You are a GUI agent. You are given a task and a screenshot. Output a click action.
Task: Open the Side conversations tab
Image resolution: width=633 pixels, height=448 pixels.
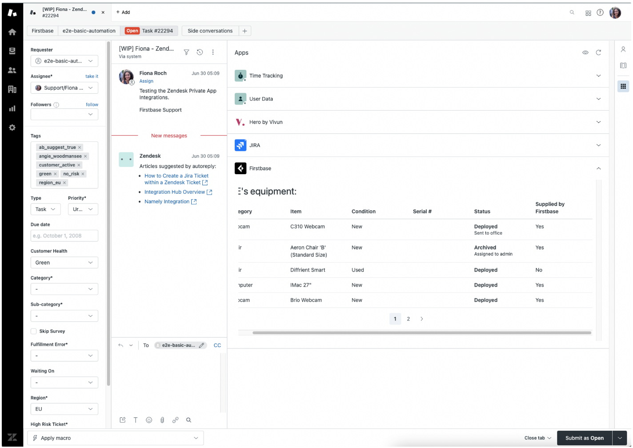click(x=210, y=31)
